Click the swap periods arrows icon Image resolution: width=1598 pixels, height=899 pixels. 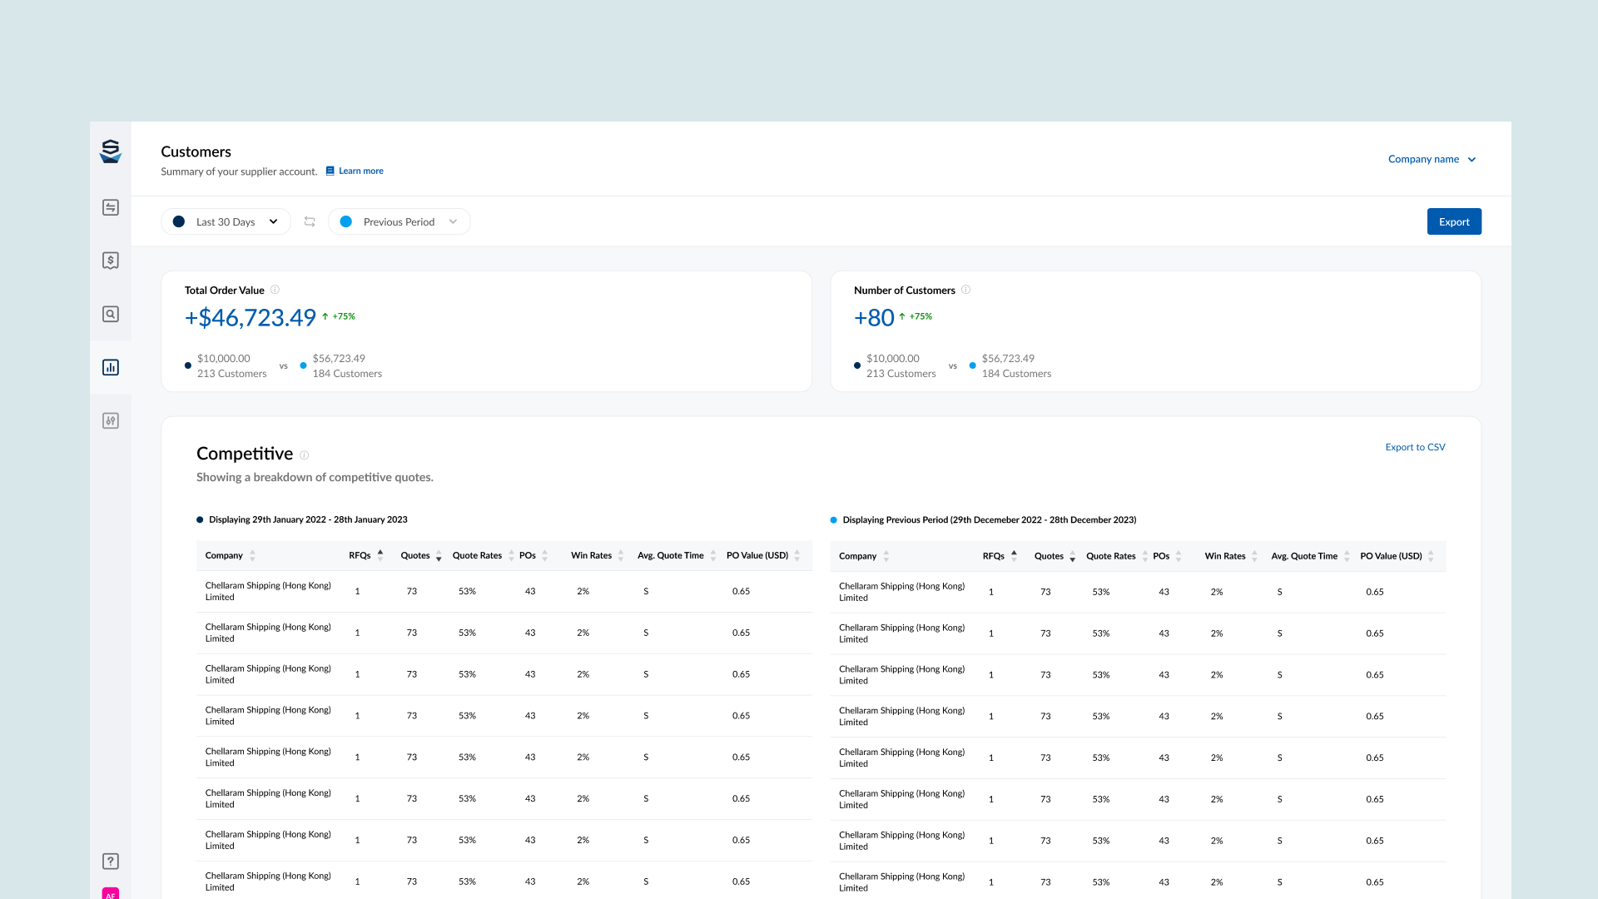click(x=310, y=221)
